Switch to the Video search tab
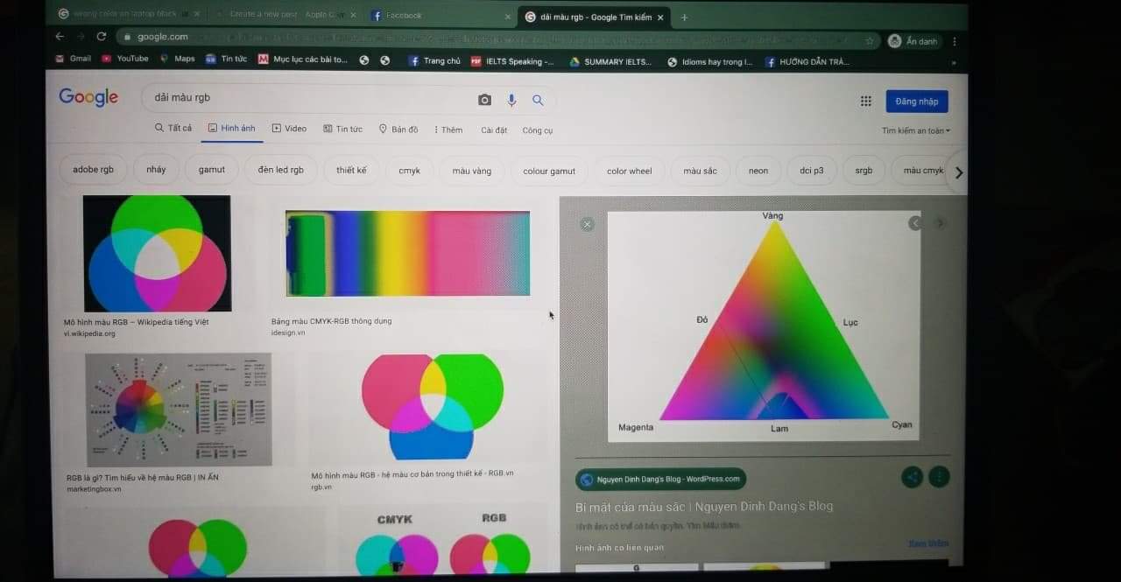 (x=289, y=128)
